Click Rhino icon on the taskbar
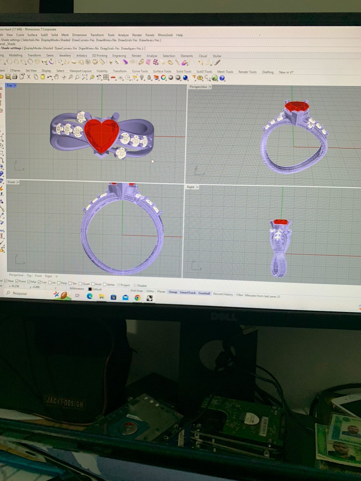The width and height of the screenshot is (361, 481). coord(150,298)
